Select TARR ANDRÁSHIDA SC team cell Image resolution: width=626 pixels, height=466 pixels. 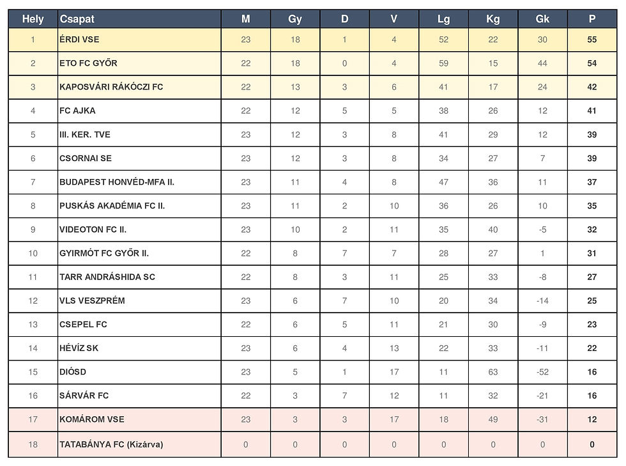[x=107, y=277]
